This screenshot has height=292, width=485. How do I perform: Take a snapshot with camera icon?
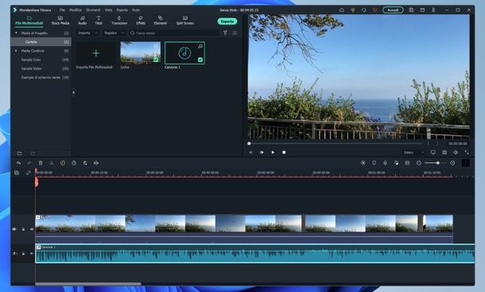point(444,152)
